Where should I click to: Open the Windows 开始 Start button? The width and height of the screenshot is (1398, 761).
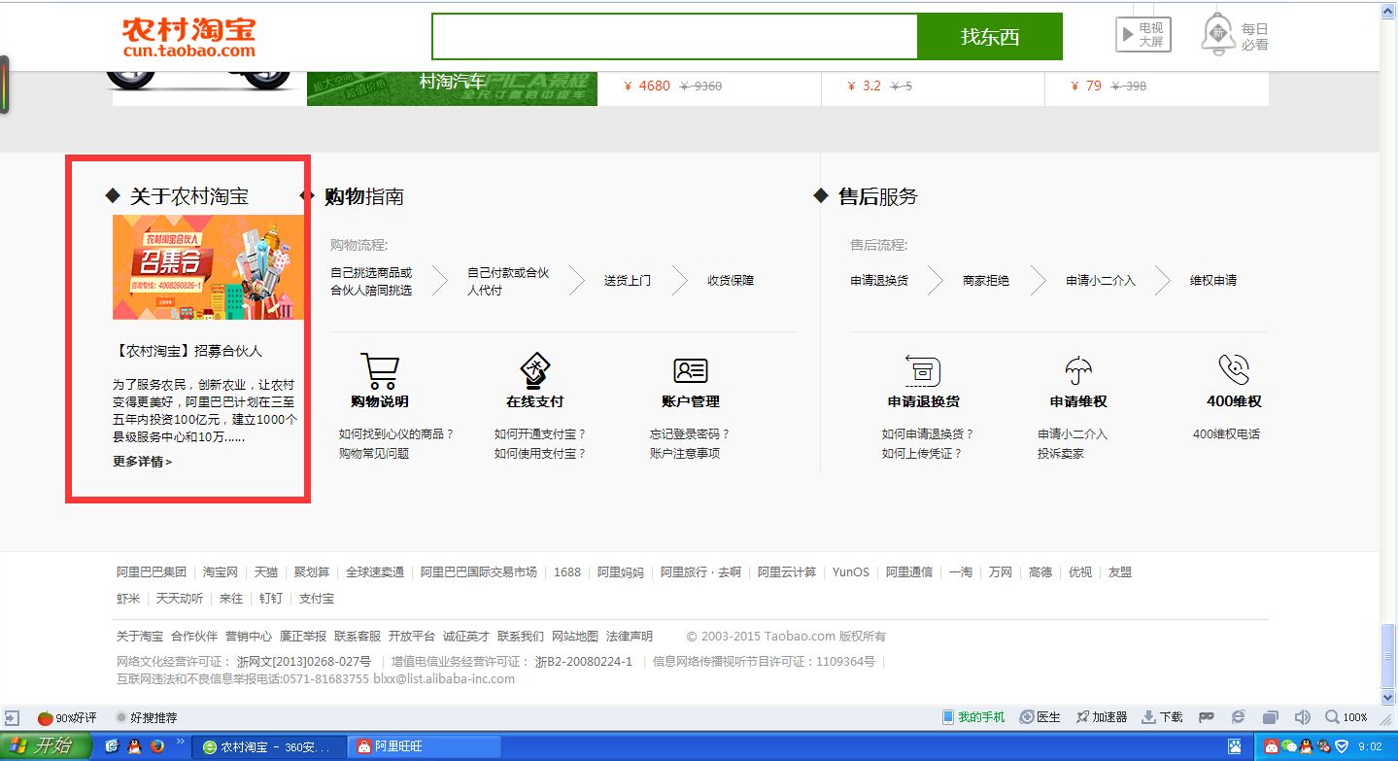coord(46,746)
